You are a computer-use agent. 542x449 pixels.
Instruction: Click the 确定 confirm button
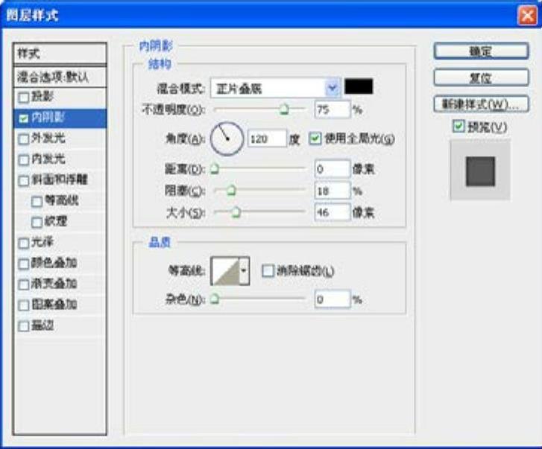tap(481, 51)
